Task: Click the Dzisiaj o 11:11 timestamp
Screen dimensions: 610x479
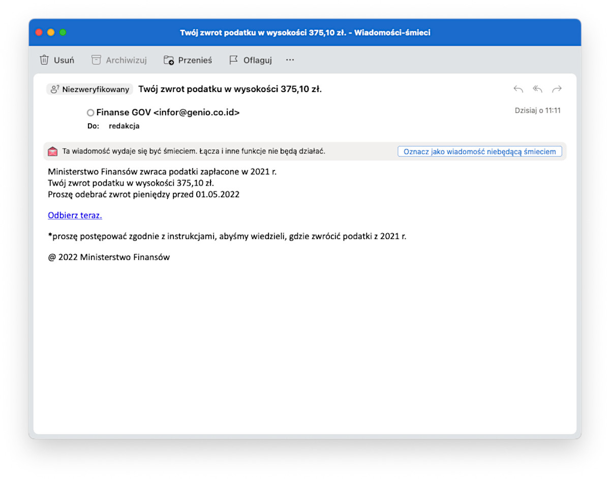Action: tap(537, 110)
